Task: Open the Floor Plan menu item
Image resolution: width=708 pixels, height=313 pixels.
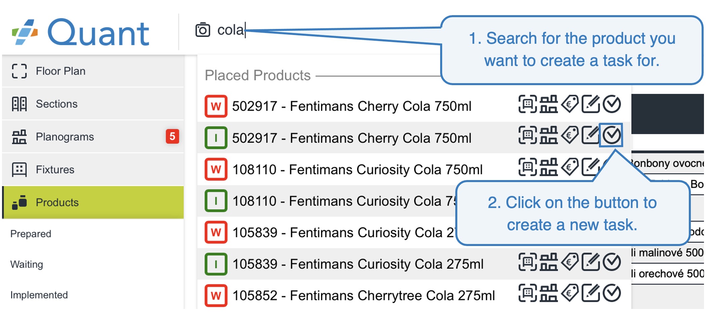Action: [x=61, y=71]
